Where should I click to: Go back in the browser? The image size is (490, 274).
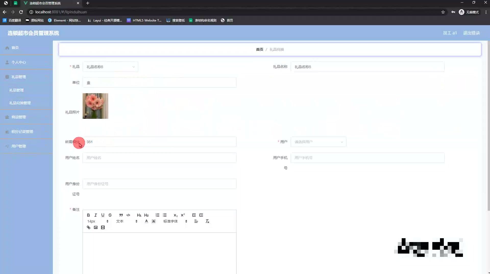click(x=5, y=12)
